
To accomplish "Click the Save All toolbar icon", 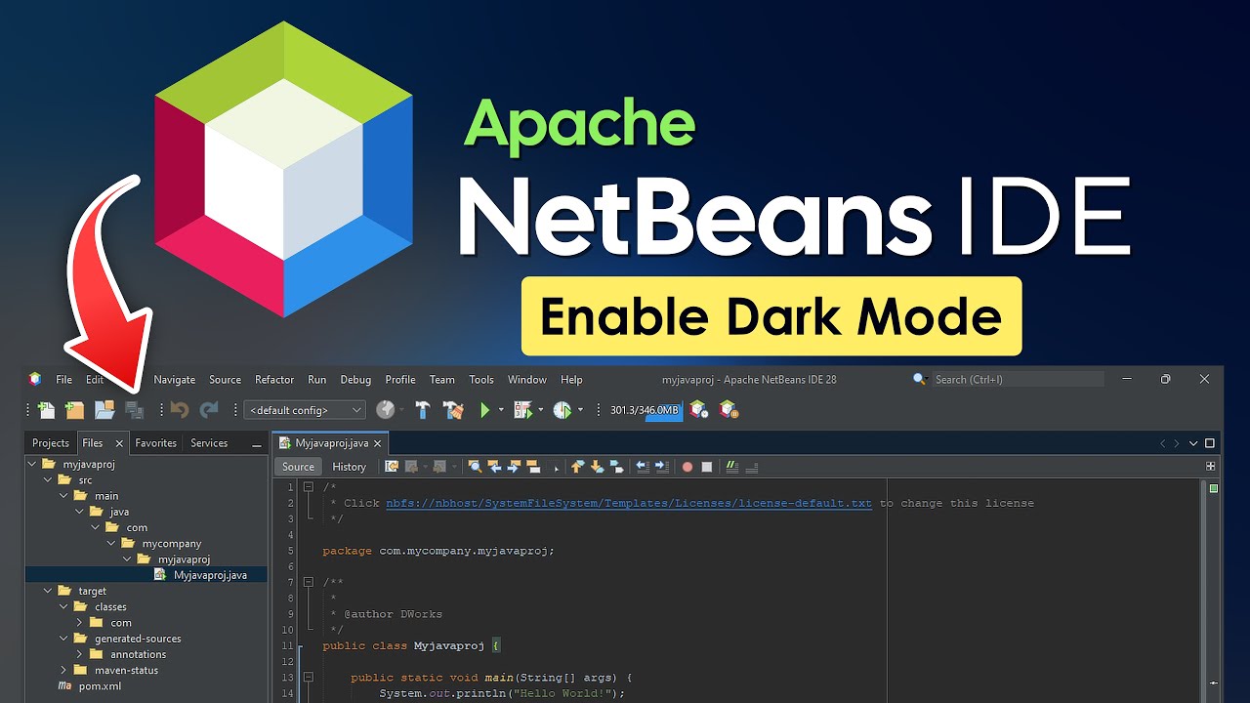I will click(134, 410).
